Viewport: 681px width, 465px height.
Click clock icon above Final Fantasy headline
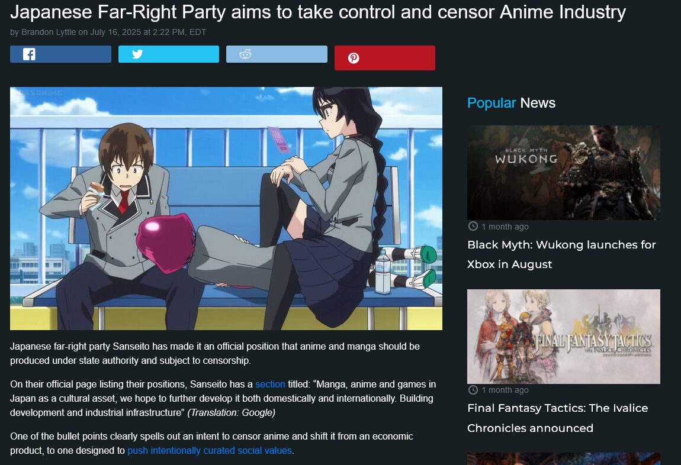point(473,389)
